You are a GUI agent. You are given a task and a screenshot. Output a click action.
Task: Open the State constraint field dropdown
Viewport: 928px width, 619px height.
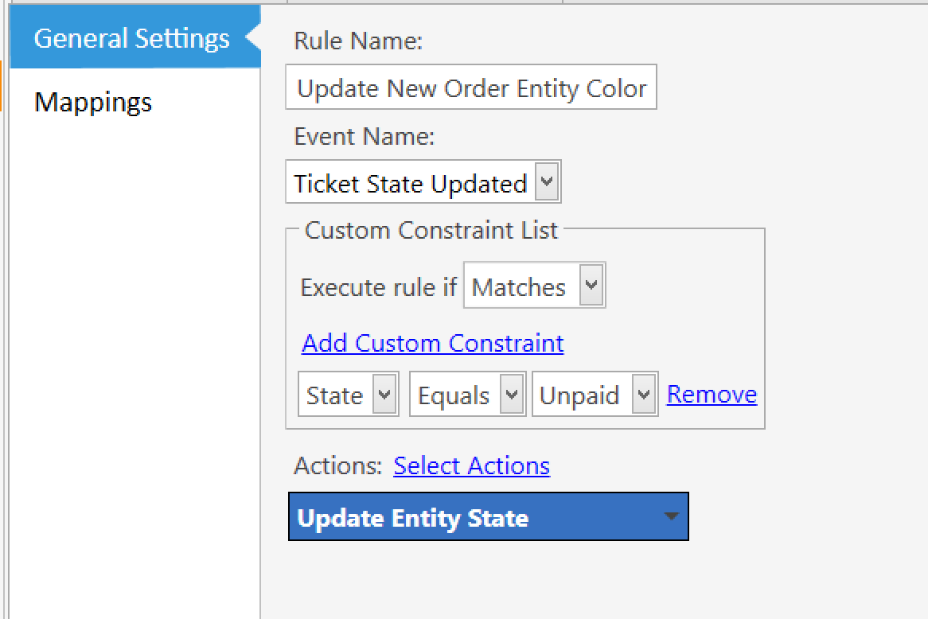coord(349,394)
